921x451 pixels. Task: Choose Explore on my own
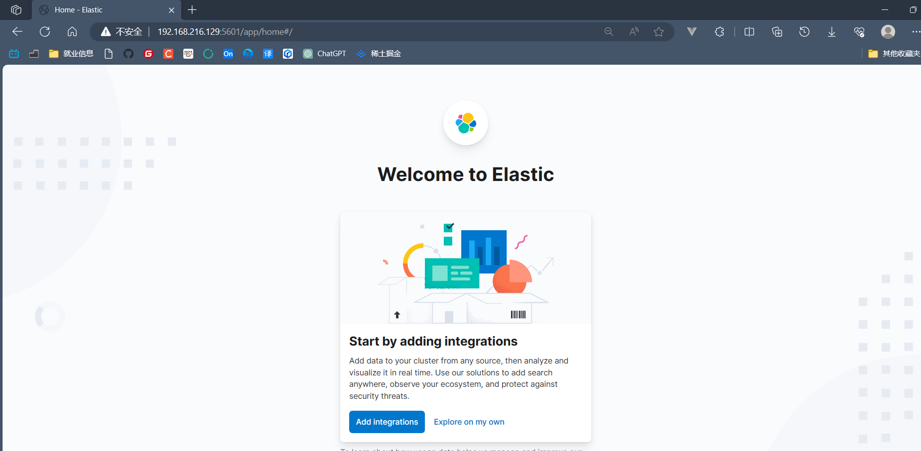(x=469, y=422)
